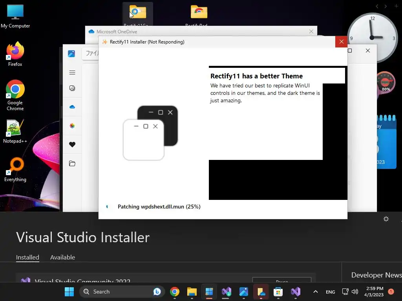Open Chrome from the taskbar

pos(175,292)
